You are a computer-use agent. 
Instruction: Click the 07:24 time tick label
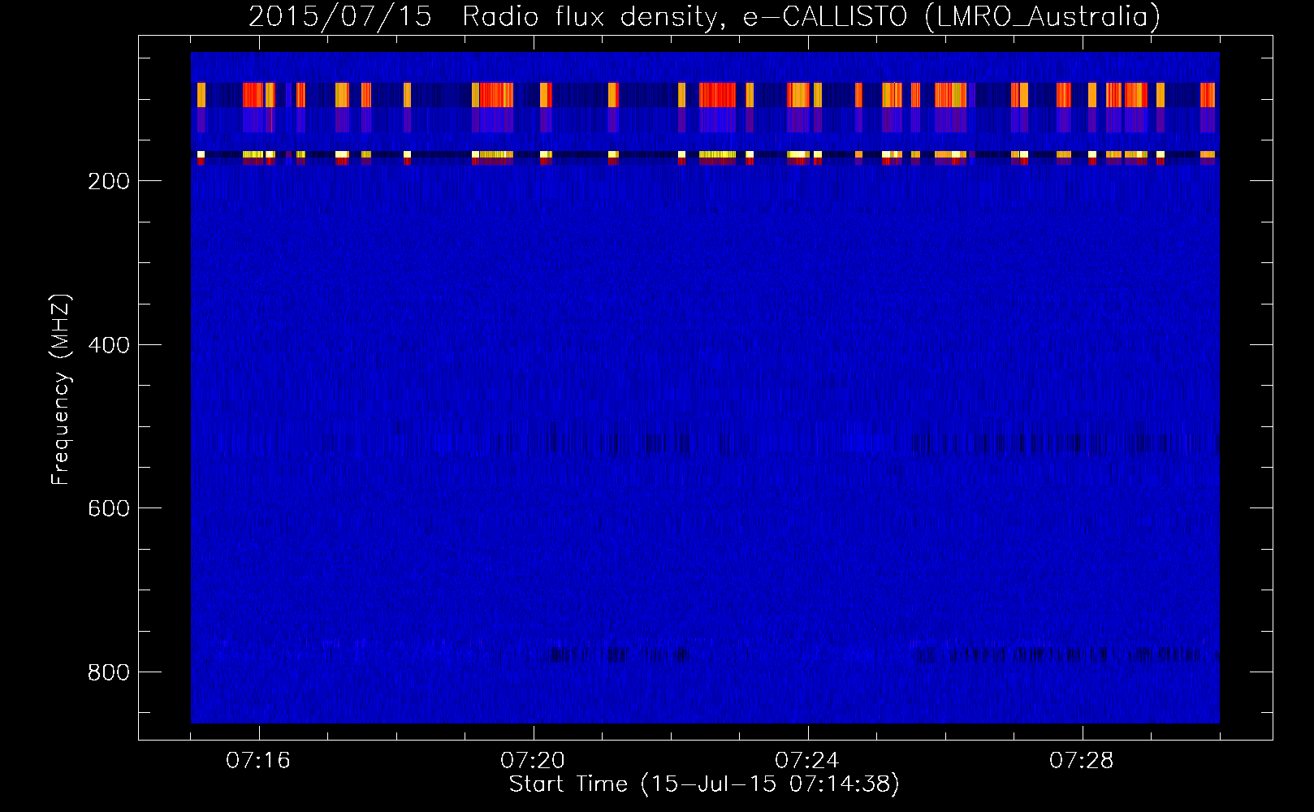click(x=807, y=761)
